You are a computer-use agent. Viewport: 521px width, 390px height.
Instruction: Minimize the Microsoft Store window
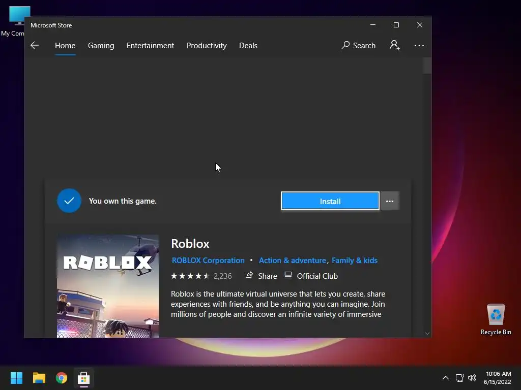point(373,25)
